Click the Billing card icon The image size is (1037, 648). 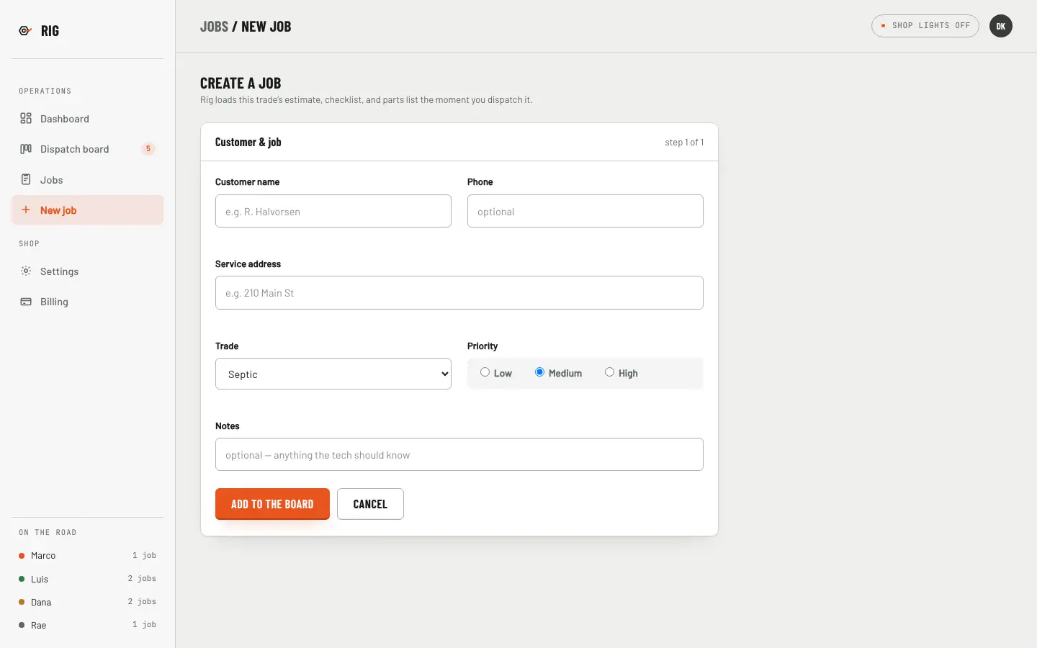click(26, 302)
